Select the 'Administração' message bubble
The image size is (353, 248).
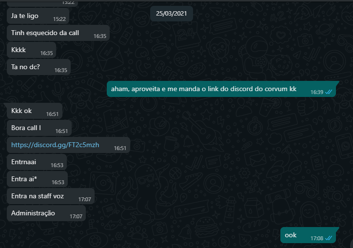[x=46, y=213]
